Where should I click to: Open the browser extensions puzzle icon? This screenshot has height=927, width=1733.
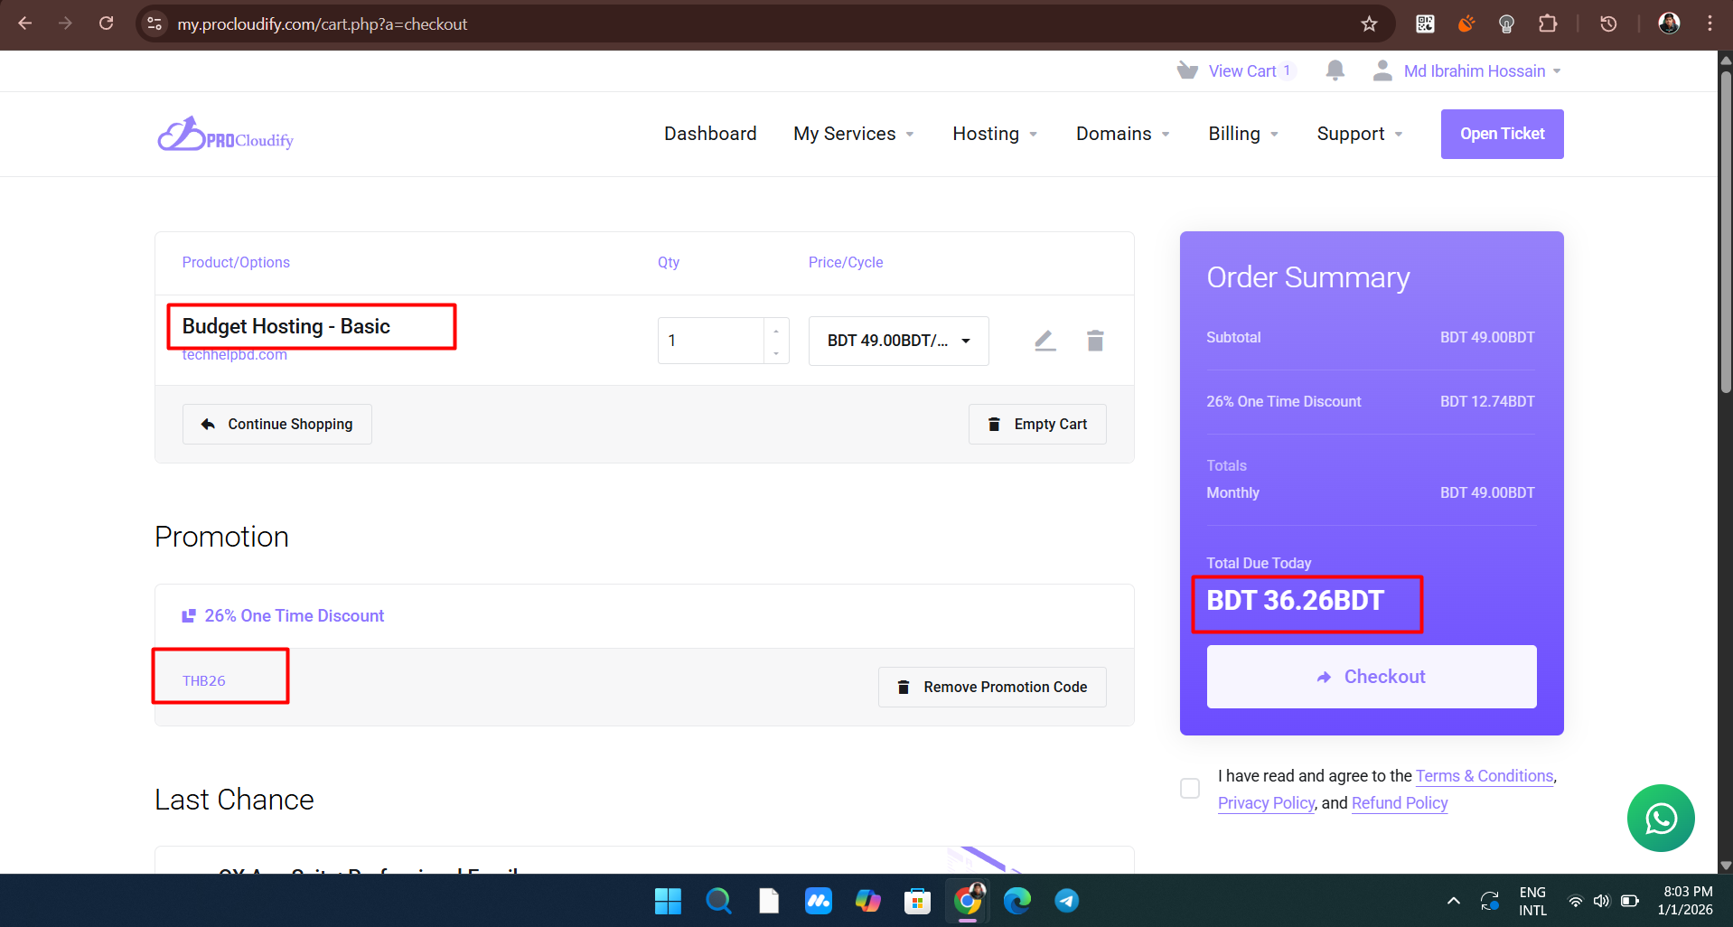pos(1548,24)
